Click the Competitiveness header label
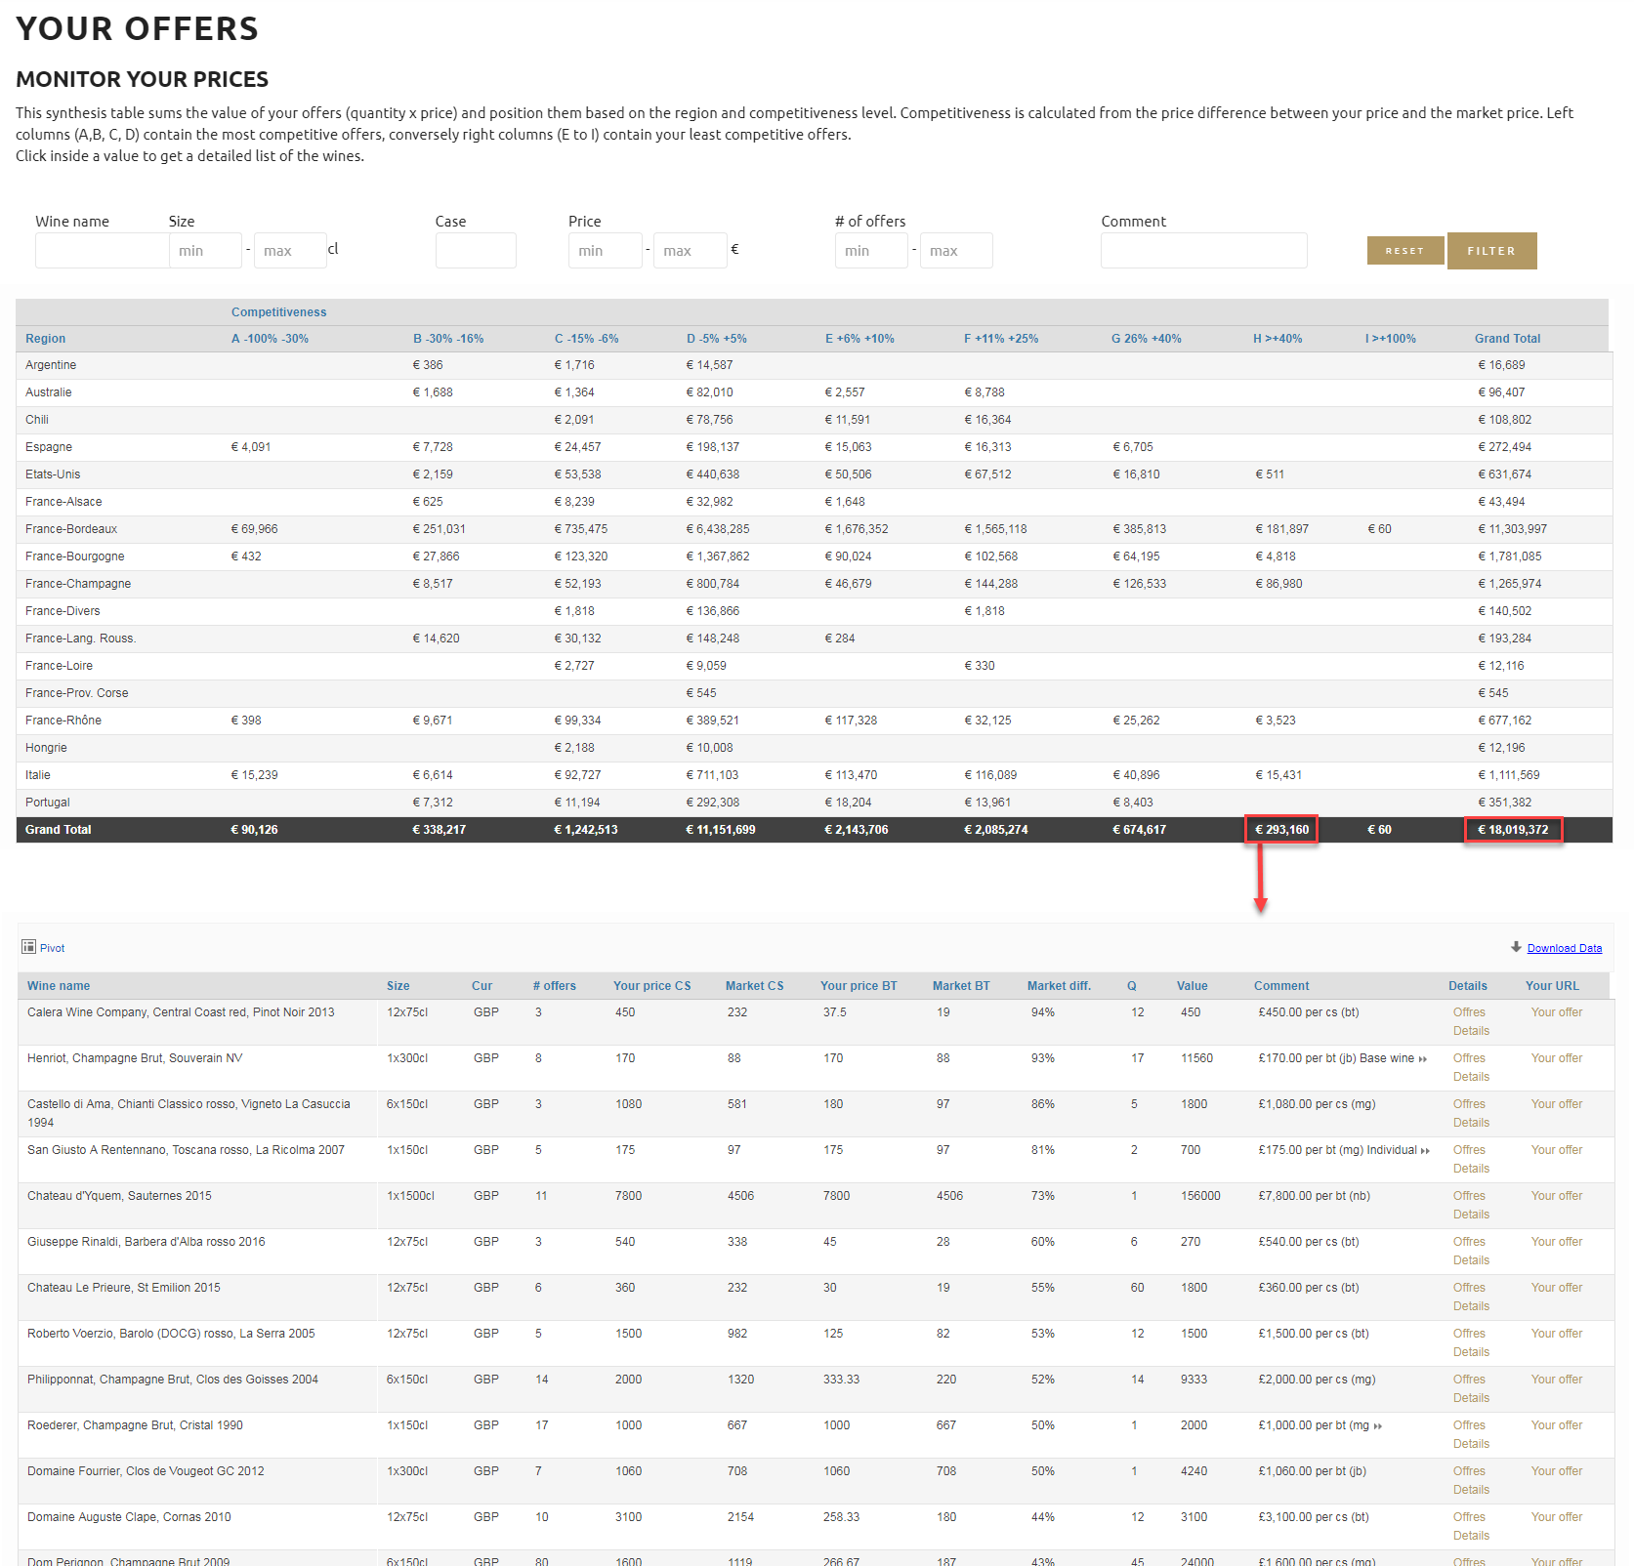The height and width of the screenshot is (1566, 1634). [x=278, y=312]
